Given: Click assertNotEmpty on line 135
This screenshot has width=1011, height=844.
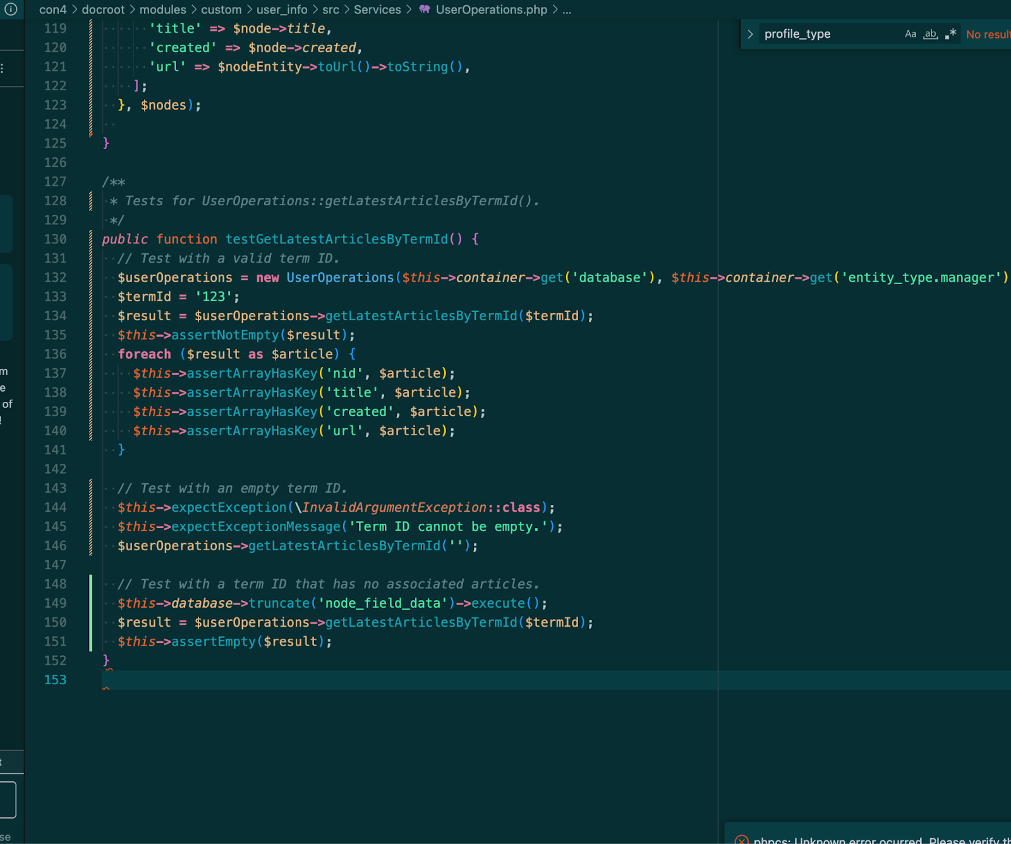Looking at the screenshot, I should (225, 335).
